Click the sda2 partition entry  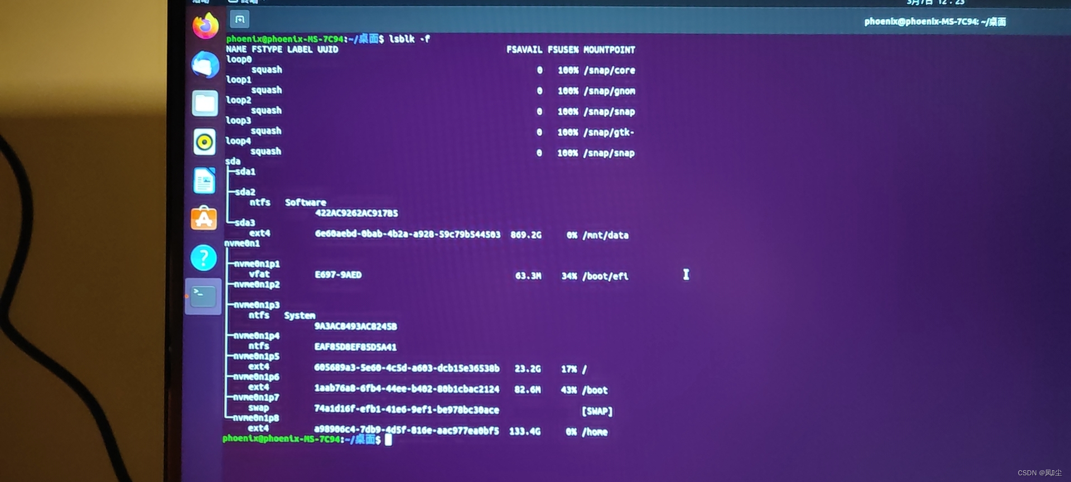245,192
